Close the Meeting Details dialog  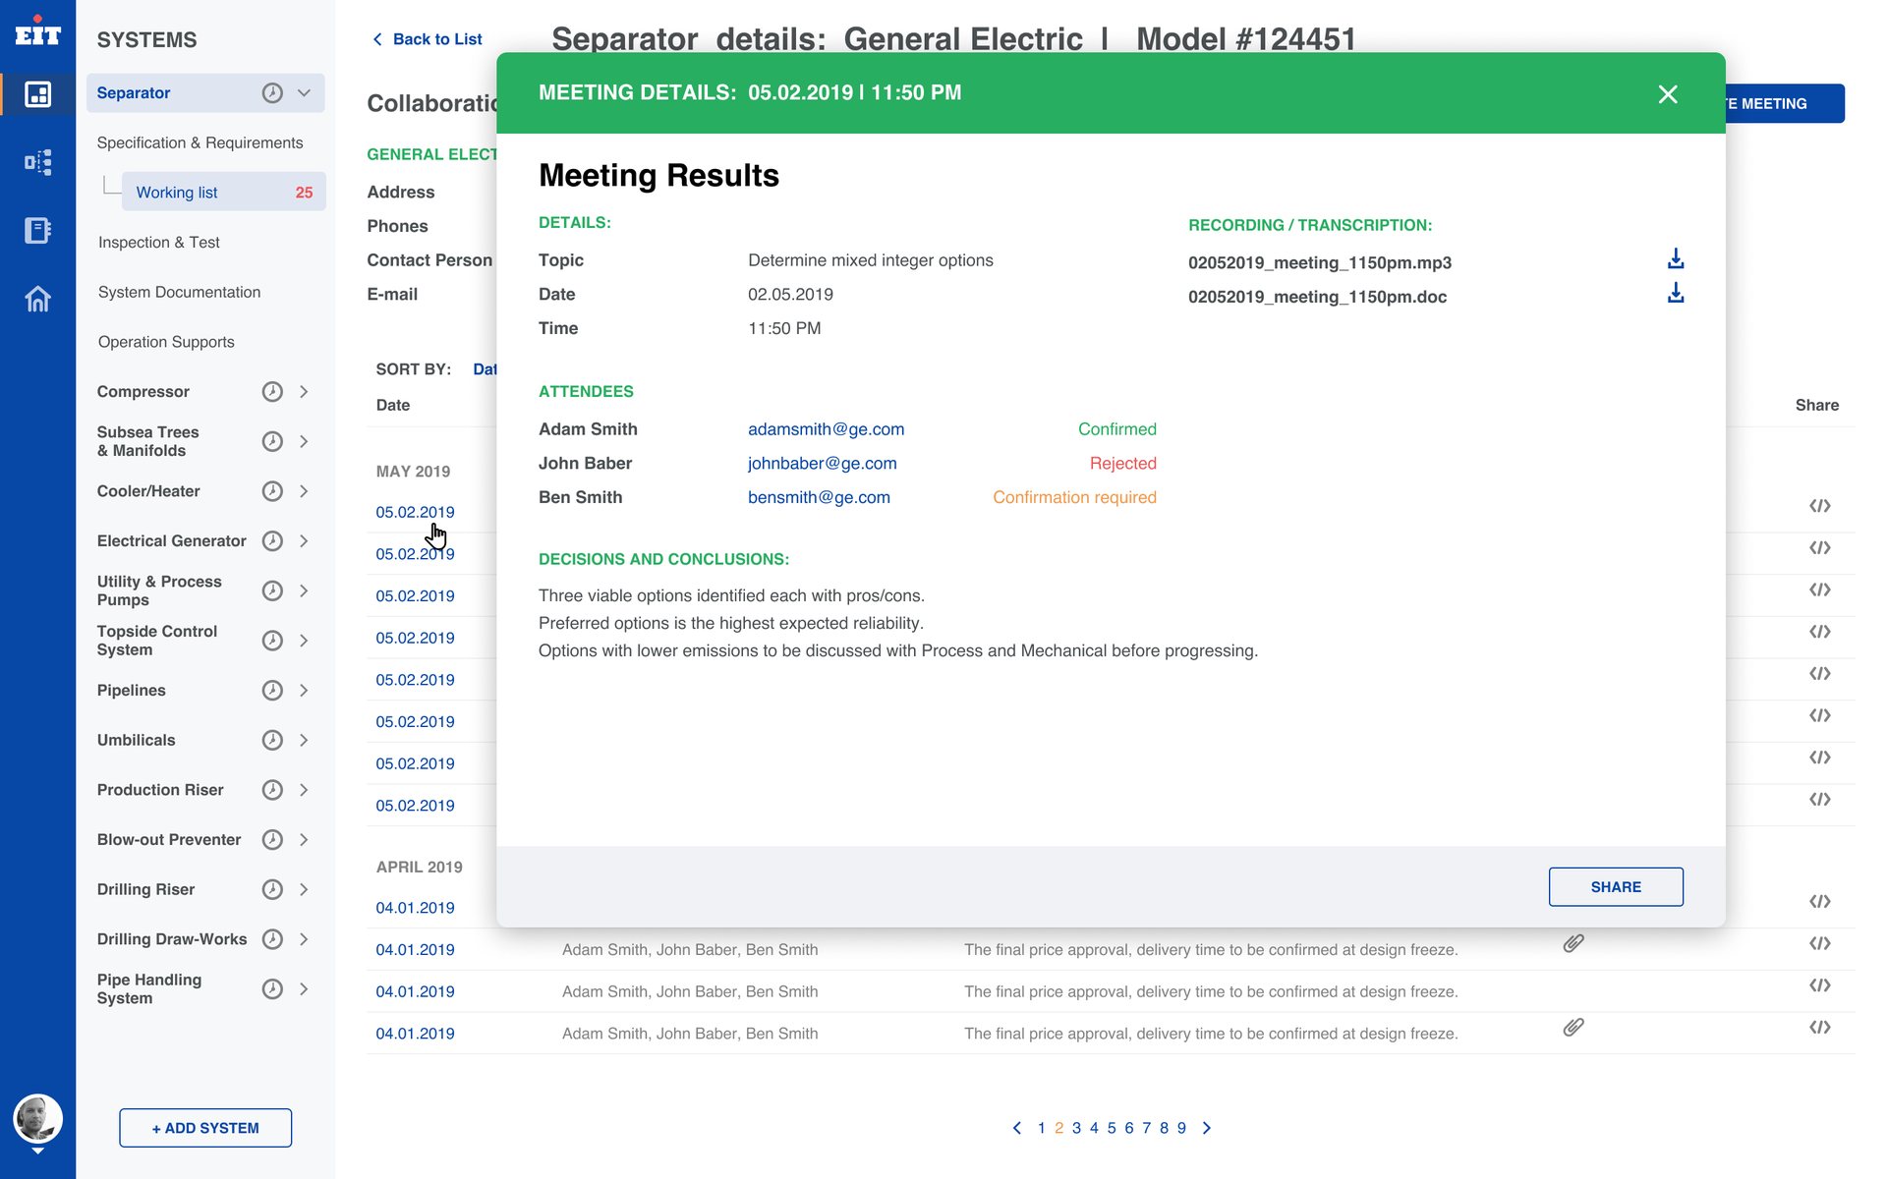pos(1668,94)
